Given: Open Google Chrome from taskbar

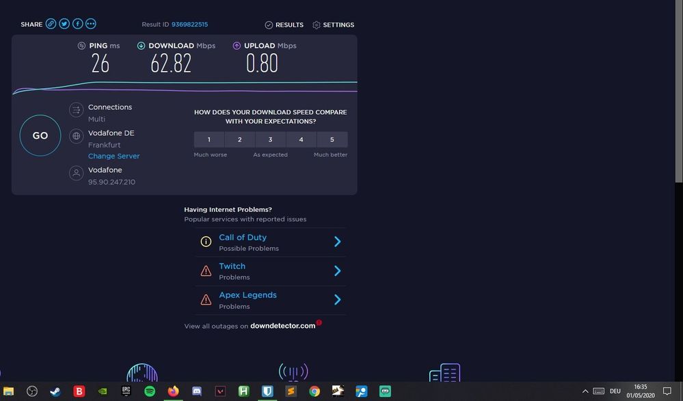Looking at the screenshot, I should (x=314, y=391).
